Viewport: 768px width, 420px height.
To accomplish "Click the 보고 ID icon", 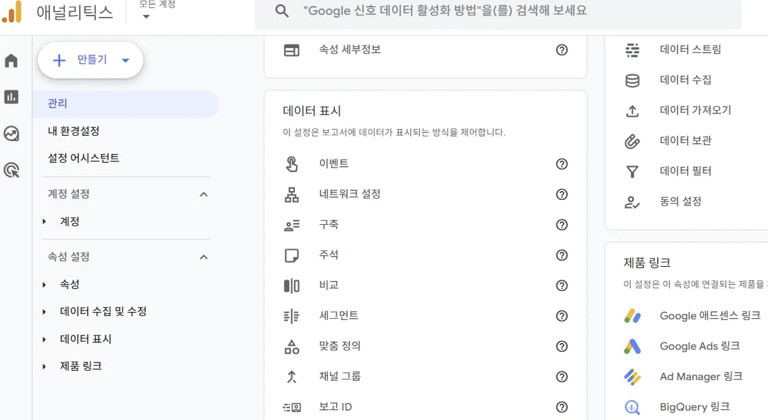I will 292,406.
